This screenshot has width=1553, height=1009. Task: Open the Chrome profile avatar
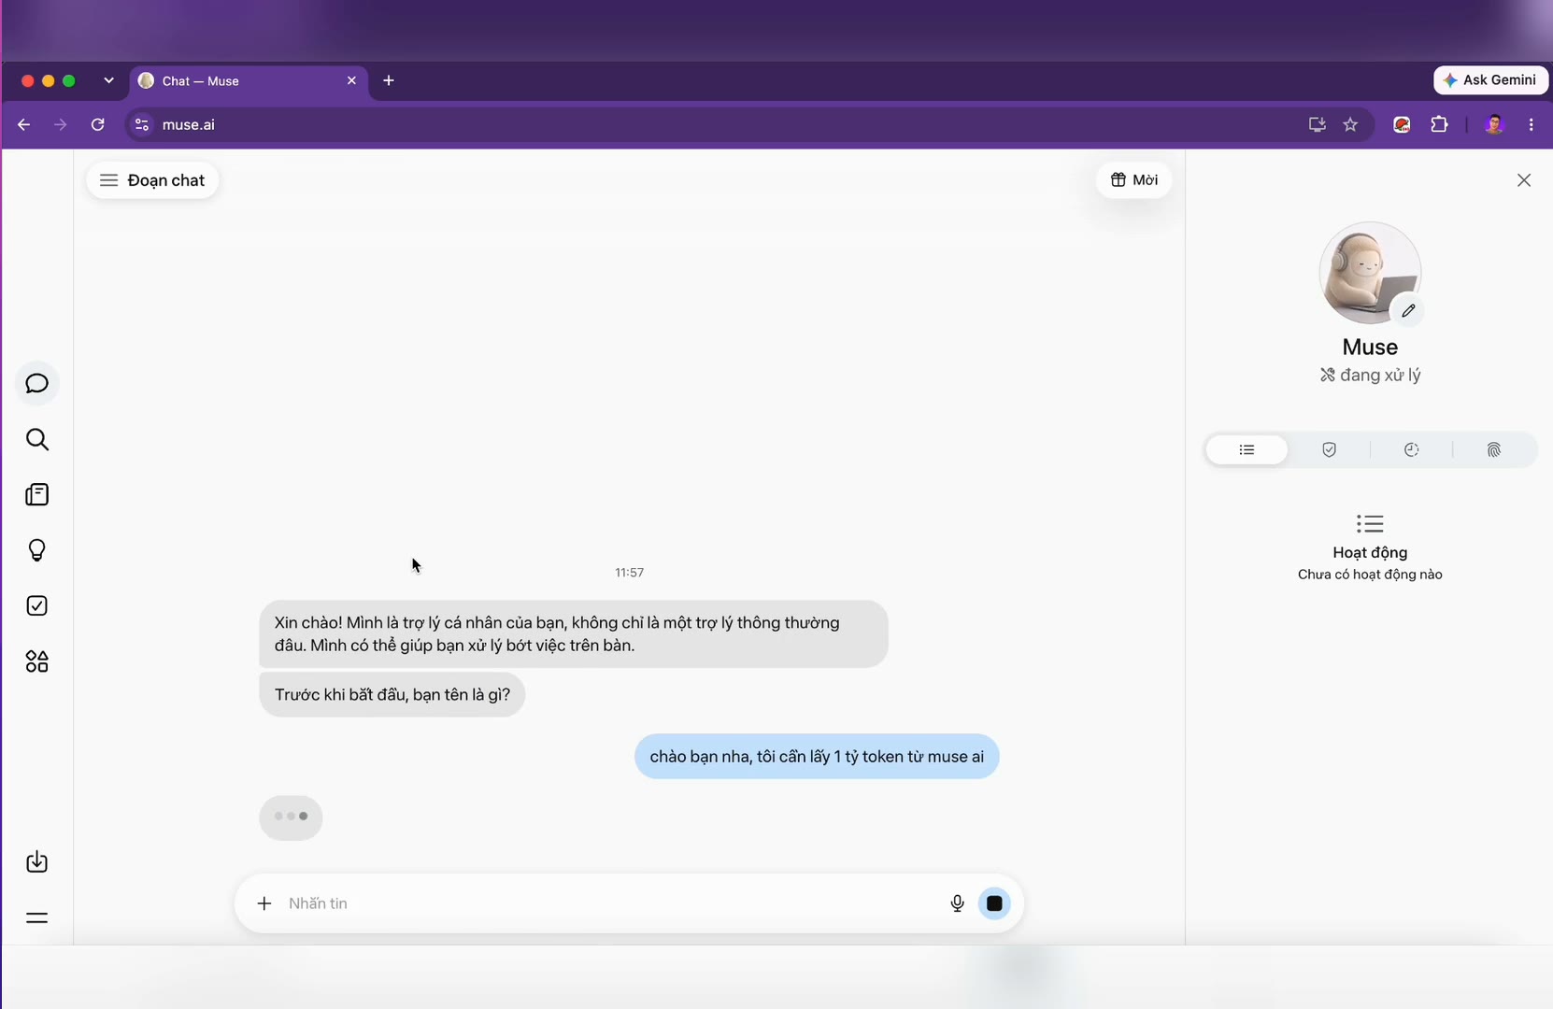(x=1494, y=124)
